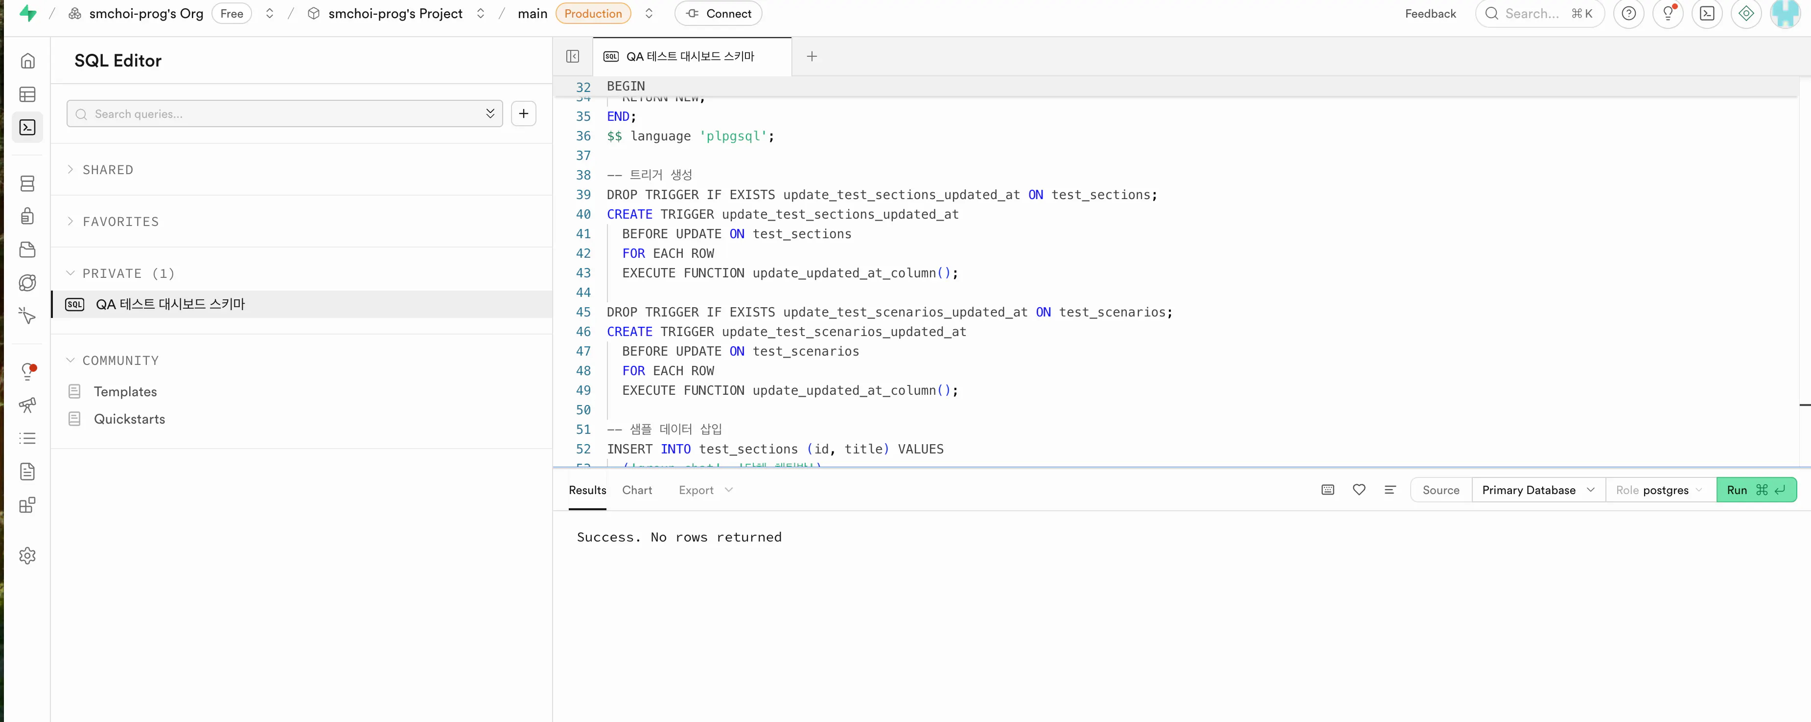
Task: Go to Project Home icon
Action: click(27, 61)
